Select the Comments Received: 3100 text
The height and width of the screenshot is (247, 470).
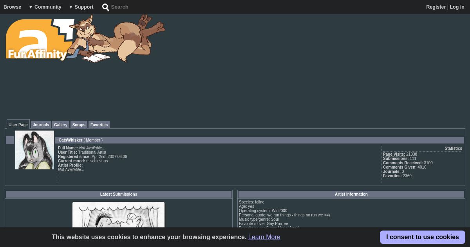coord(408,163)
